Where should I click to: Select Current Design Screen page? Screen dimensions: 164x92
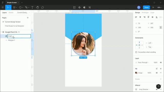point(13,22)
